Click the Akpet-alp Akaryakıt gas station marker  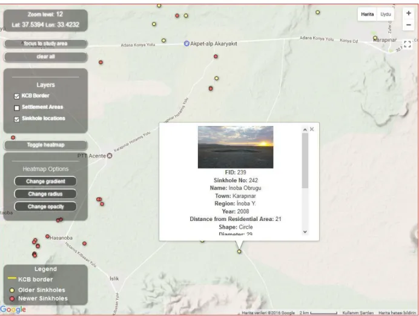pyautogui.click(x=186, y=43)
